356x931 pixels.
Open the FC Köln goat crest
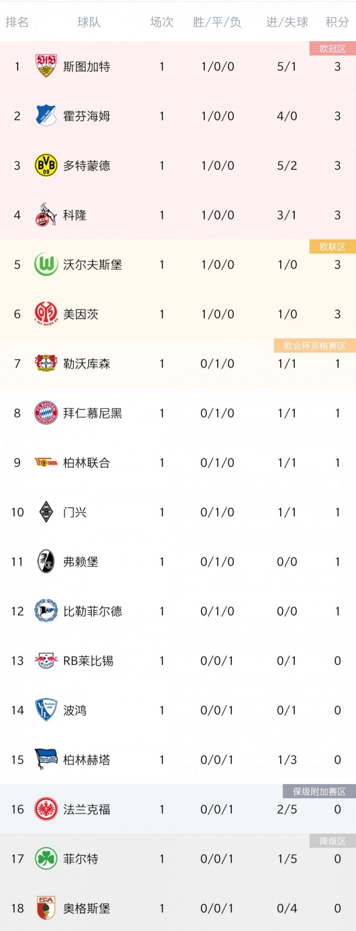coord(46,214)
